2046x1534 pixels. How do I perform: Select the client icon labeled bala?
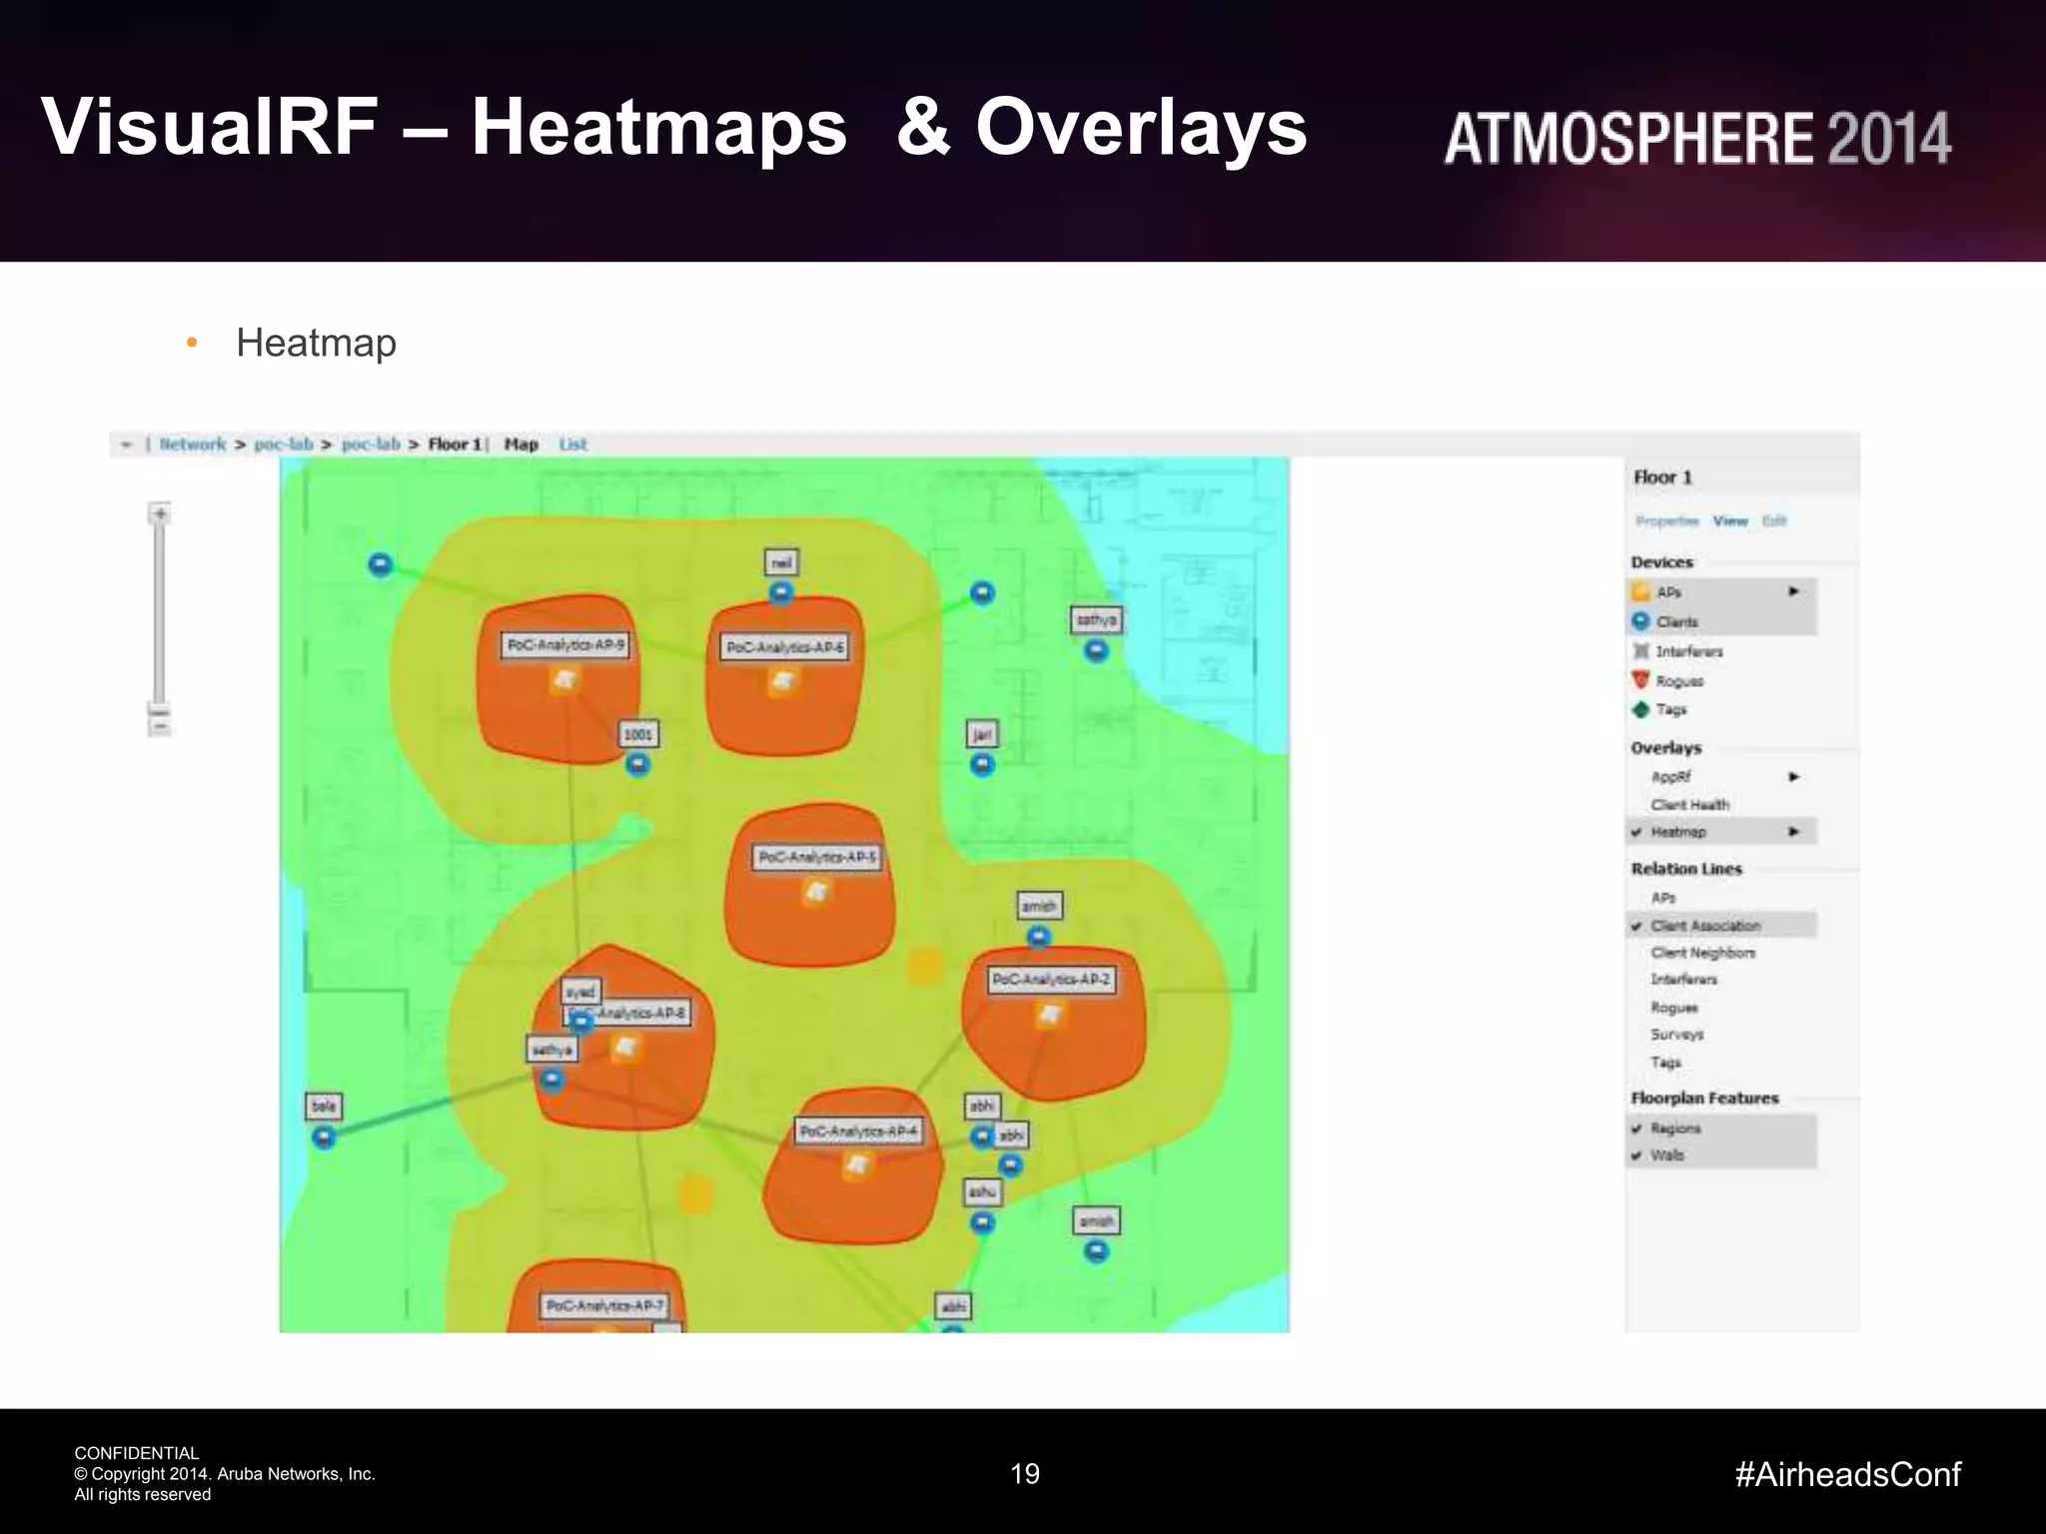324,1138
